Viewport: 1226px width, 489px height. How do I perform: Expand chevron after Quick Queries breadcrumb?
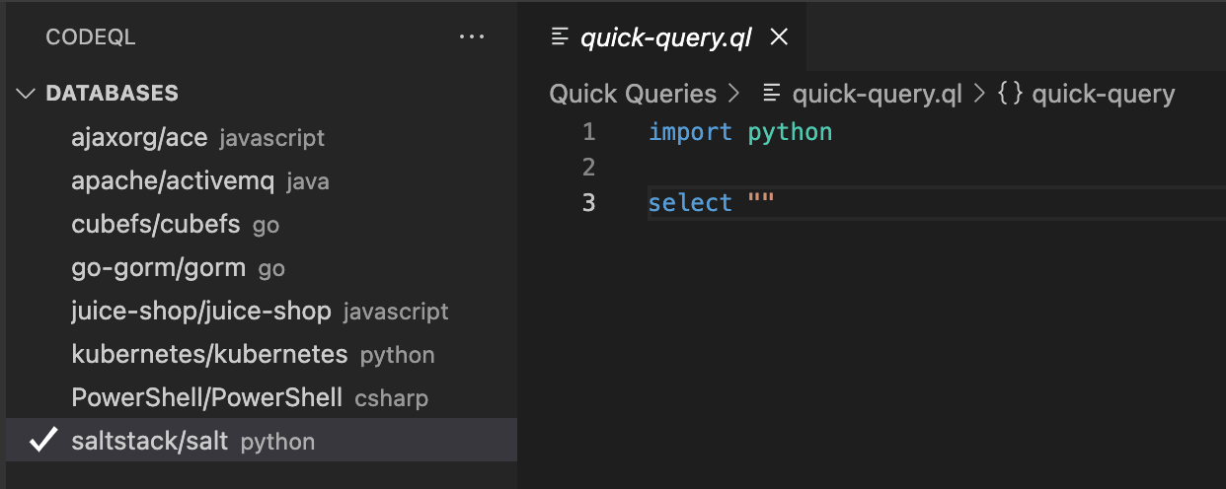[x=733, y=95]
